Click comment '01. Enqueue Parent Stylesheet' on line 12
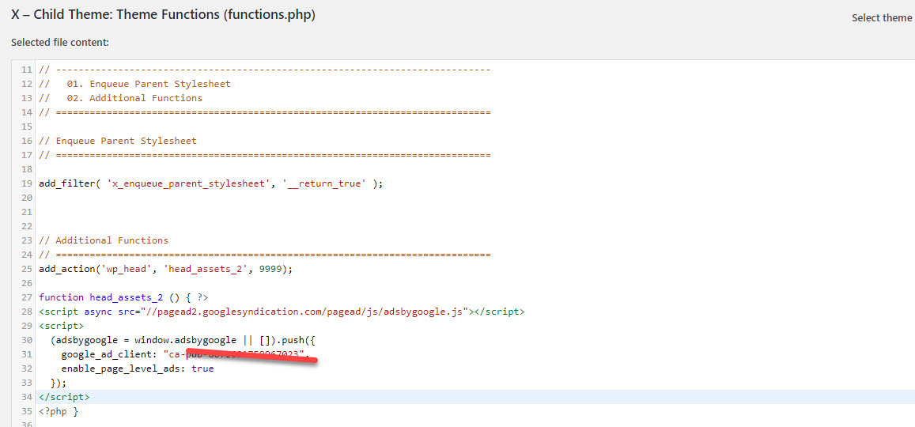 click(134, 84)
